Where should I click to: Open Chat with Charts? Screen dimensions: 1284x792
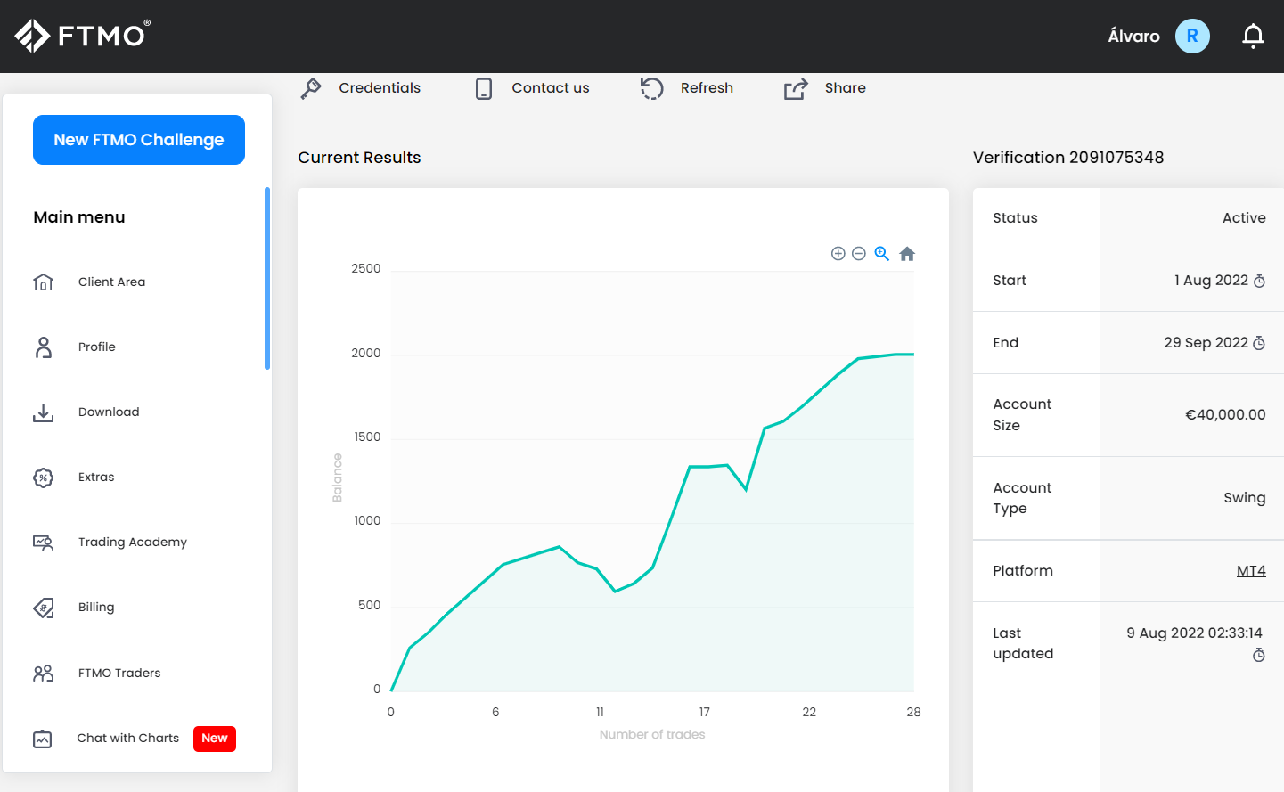point(127,739)
